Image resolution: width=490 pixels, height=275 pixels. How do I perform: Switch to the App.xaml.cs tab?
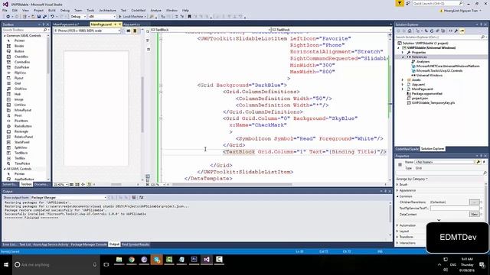point(132,24)
